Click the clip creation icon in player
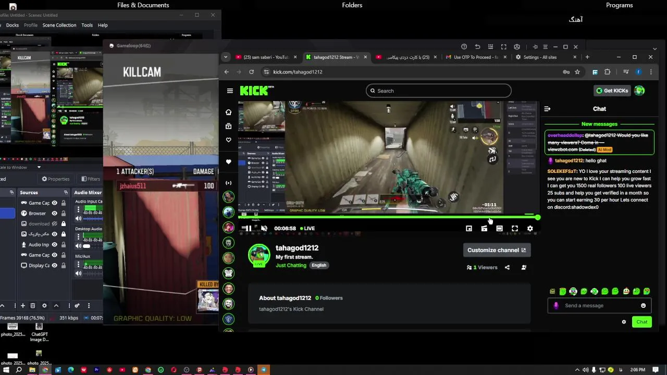This screenshot has width=667, height=375. tap(484, 228)
